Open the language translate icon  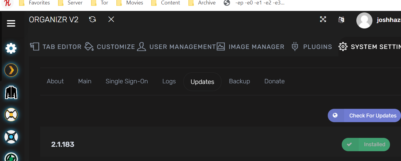(341, 20)
